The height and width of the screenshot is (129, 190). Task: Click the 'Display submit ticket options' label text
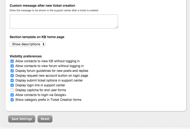coord(49,80)
